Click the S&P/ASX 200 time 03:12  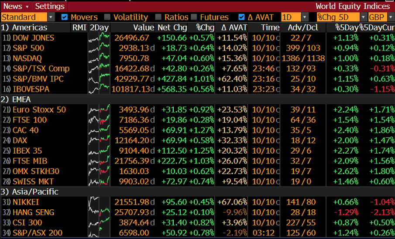click(x=264, y=233)
